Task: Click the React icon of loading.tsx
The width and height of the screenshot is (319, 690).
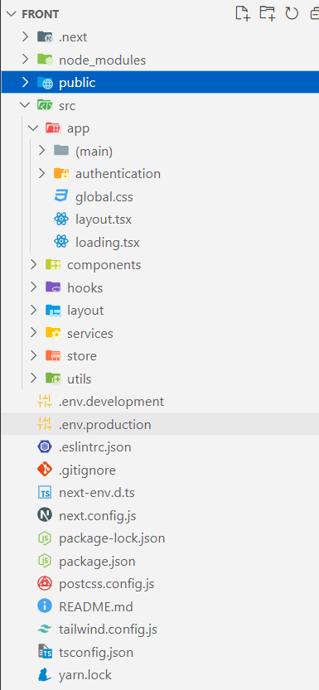Action: pyautogui.click(x=61, y=242)
